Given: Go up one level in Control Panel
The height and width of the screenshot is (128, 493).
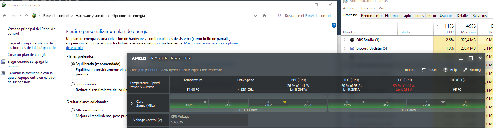Looking at the screenshot, I should [27, 16].
